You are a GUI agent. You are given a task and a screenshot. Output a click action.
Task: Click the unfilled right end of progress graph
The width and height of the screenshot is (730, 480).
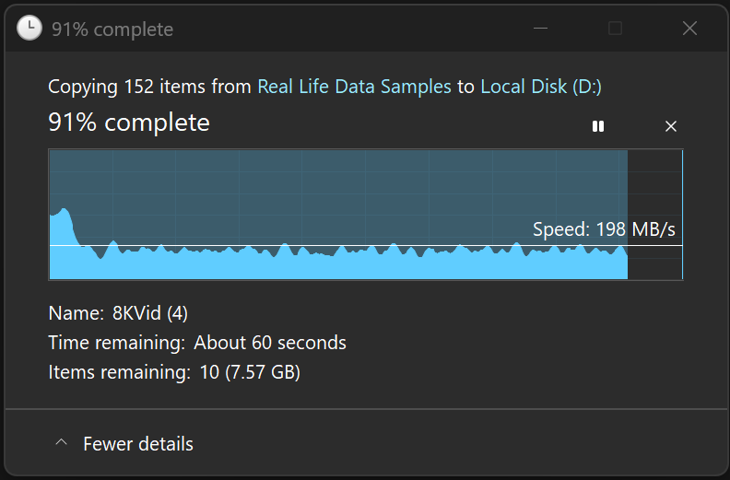(654, 214)
